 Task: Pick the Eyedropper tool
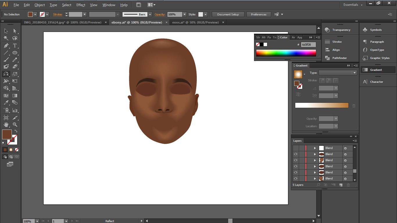pyautogui.click(x=6, y=102)
